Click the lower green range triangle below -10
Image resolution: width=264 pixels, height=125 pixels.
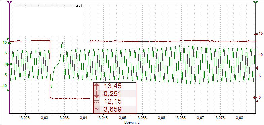pos(9,91)
